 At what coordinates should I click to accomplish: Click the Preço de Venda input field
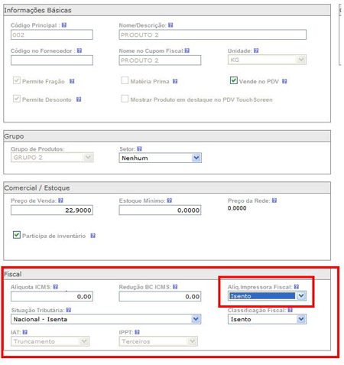pos(52,210)
